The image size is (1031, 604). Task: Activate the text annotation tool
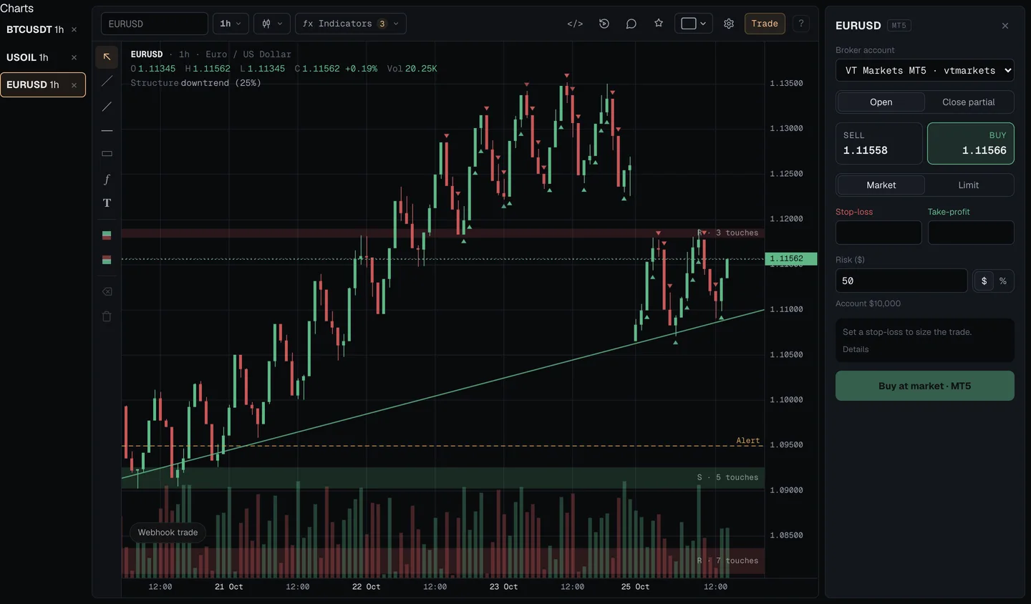click(107, 203)
